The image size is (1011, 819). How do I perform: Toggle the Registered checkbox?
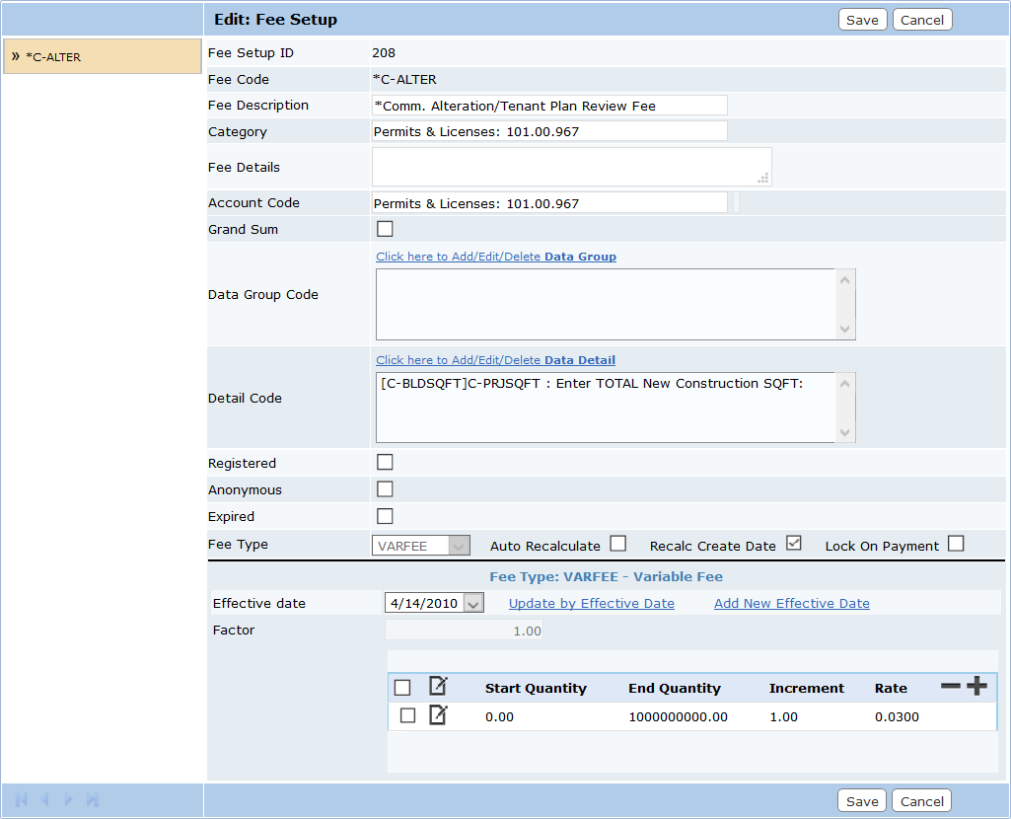pos(385,463)
